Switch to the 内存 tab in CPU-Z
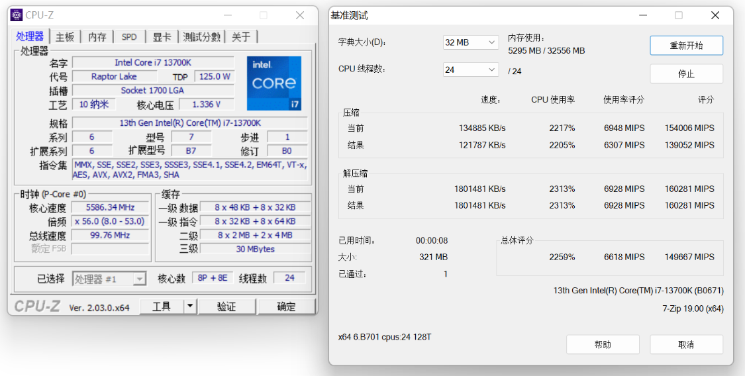This screenshot has height=376, width=745. click(97, 37)
